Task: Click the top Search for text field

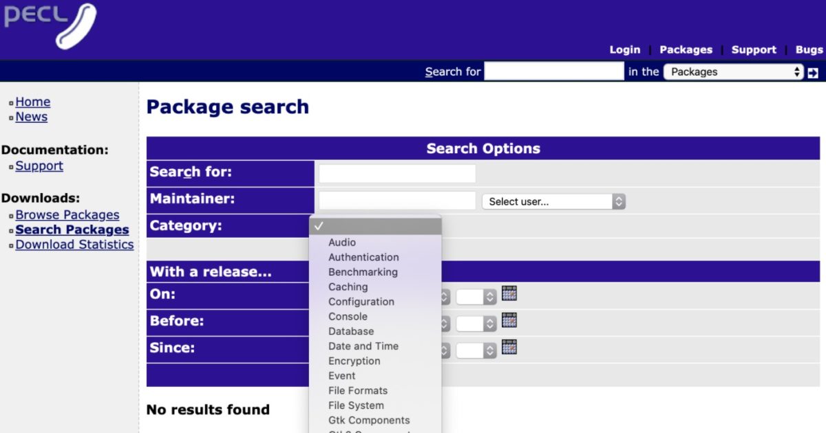Action: (553, 71)
